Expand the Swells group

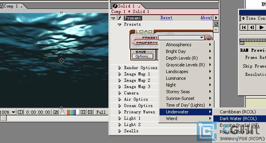(x=120, y=131)
